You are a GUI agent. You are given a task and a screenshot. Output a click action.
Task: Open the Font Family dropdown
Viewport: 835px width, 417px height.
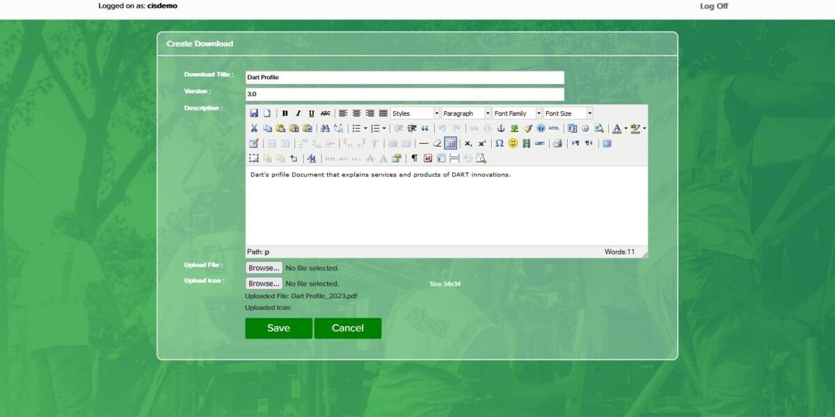point(516,112)
